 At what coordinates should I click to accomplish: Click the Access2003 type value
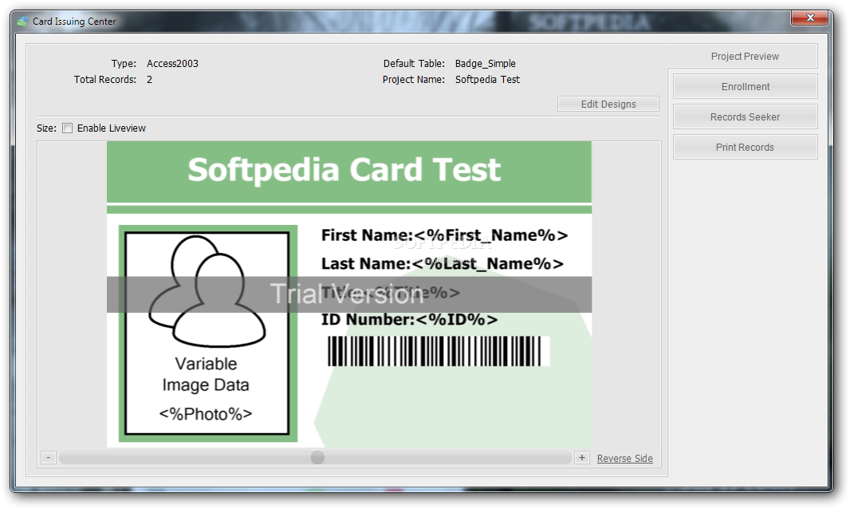coord(172,64)
